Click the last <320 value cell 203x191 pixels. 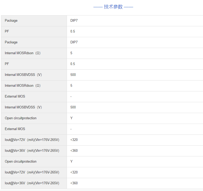click(74, 172)
